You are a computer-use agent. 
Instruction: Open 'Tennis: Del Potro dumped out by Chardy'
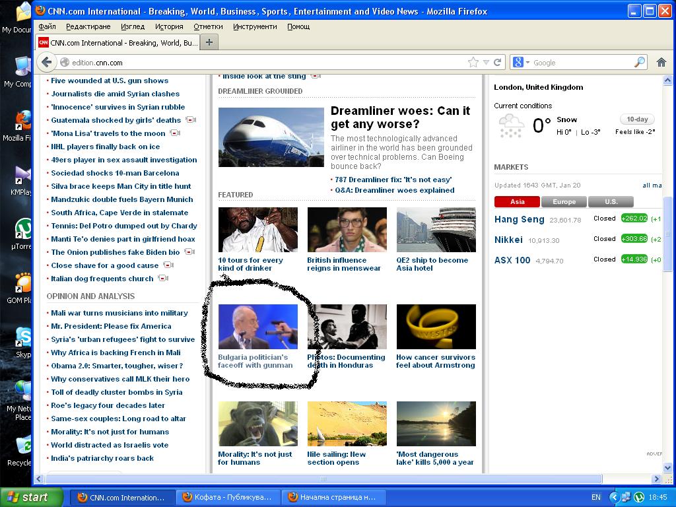point(123,226)
